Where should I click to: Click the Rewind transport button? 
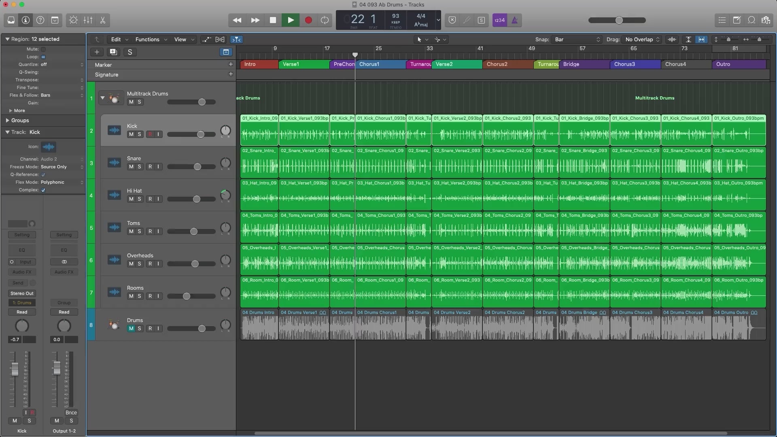[x=237, y=20]
